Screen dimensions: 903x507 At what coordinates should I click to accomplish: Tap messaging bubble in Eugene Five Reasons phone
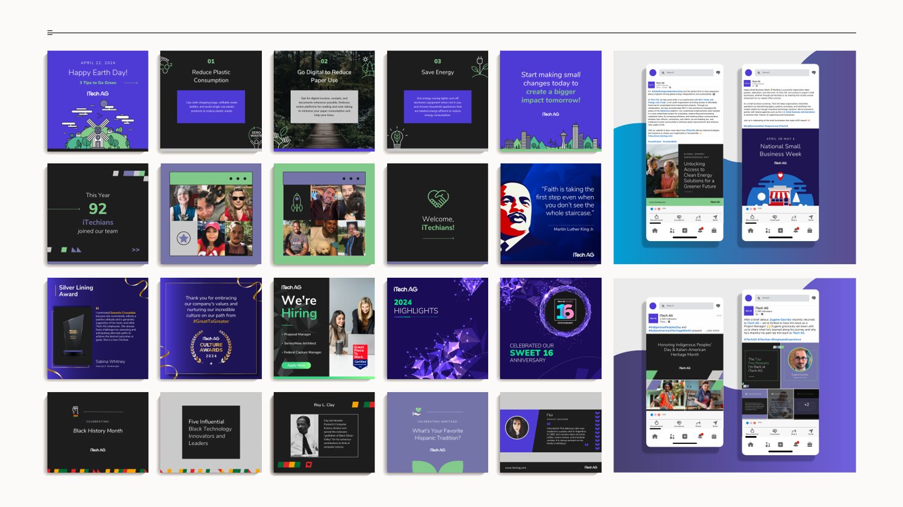click(814, 298)
